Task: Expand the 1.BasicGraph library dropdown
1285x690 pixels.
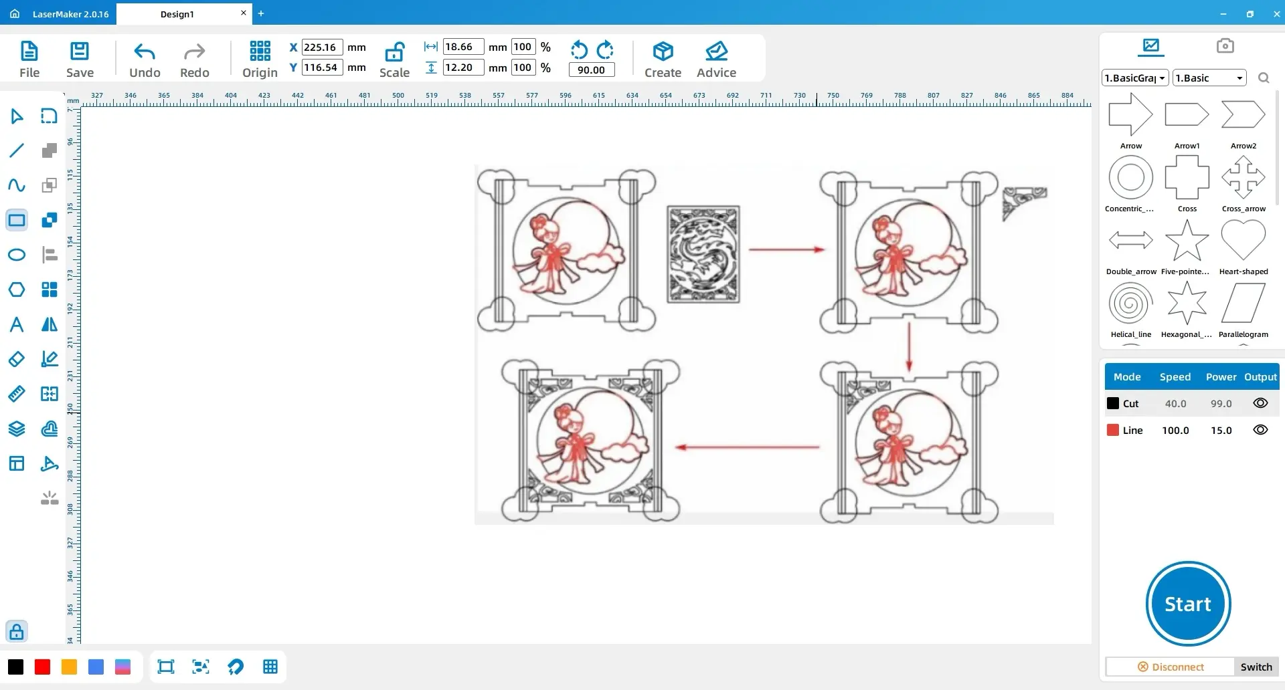Action: (x=1135, y=78)
